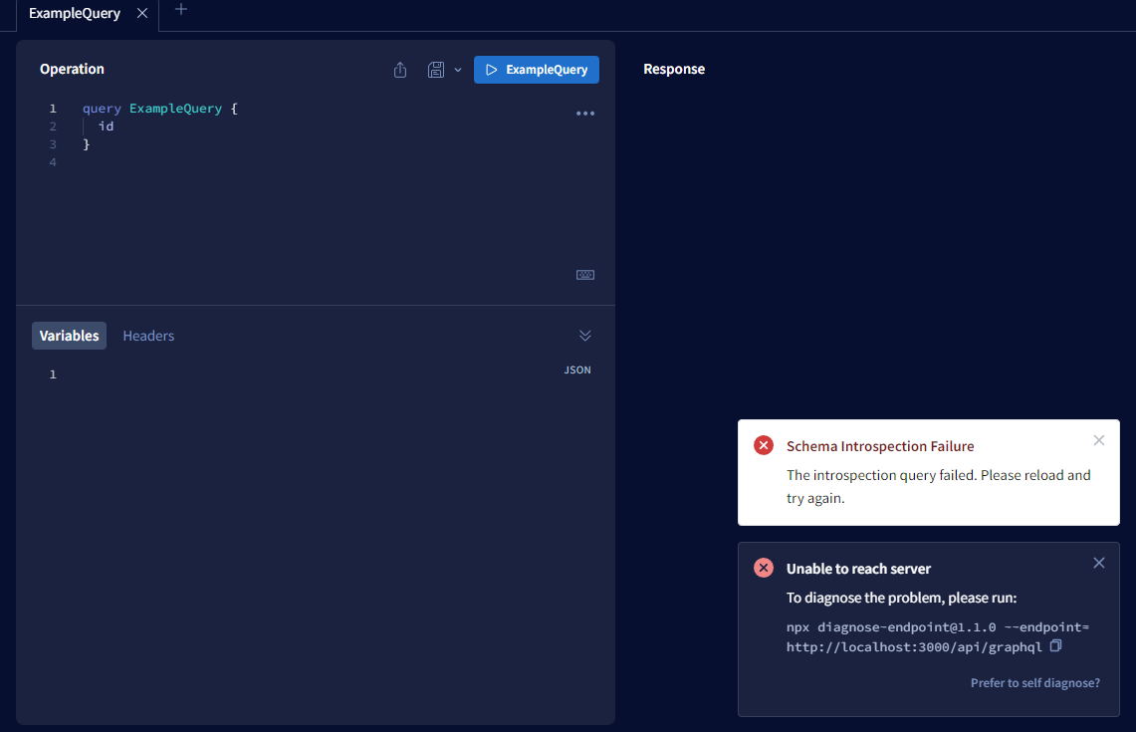Click the red error icon on Schema Introspection Failure
1136x732 pixels.
click(763, 445)
